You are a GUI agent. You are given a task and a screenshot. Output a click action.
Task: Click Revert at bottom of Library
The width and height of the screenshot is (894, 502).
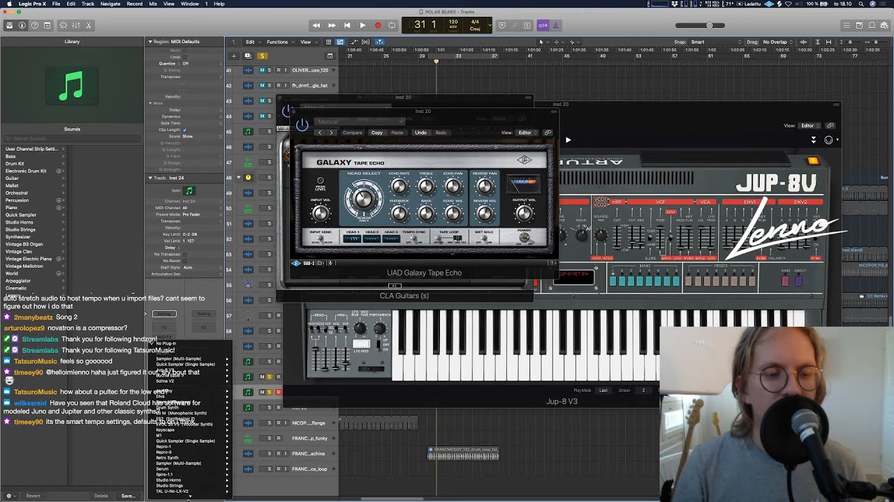33,496
